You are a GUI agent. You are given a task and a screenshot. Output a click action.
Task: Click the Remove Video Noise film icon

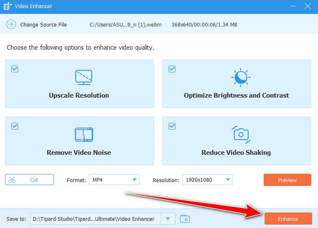[83, 134]
